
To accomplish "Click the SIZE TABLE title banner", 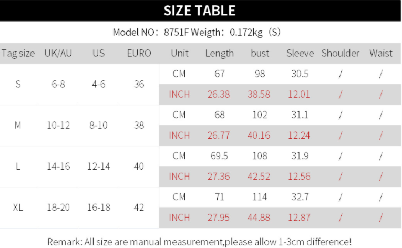I will tap(200, 11).
